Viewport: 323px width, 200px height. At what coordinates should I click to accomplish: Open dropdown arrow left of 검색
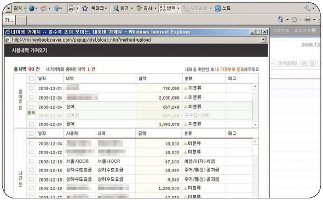point(8,8)
